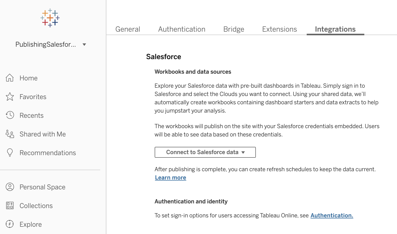The image size is (397, 234).
Task: Switch to the Authentication tab
Action: [182, 29]
